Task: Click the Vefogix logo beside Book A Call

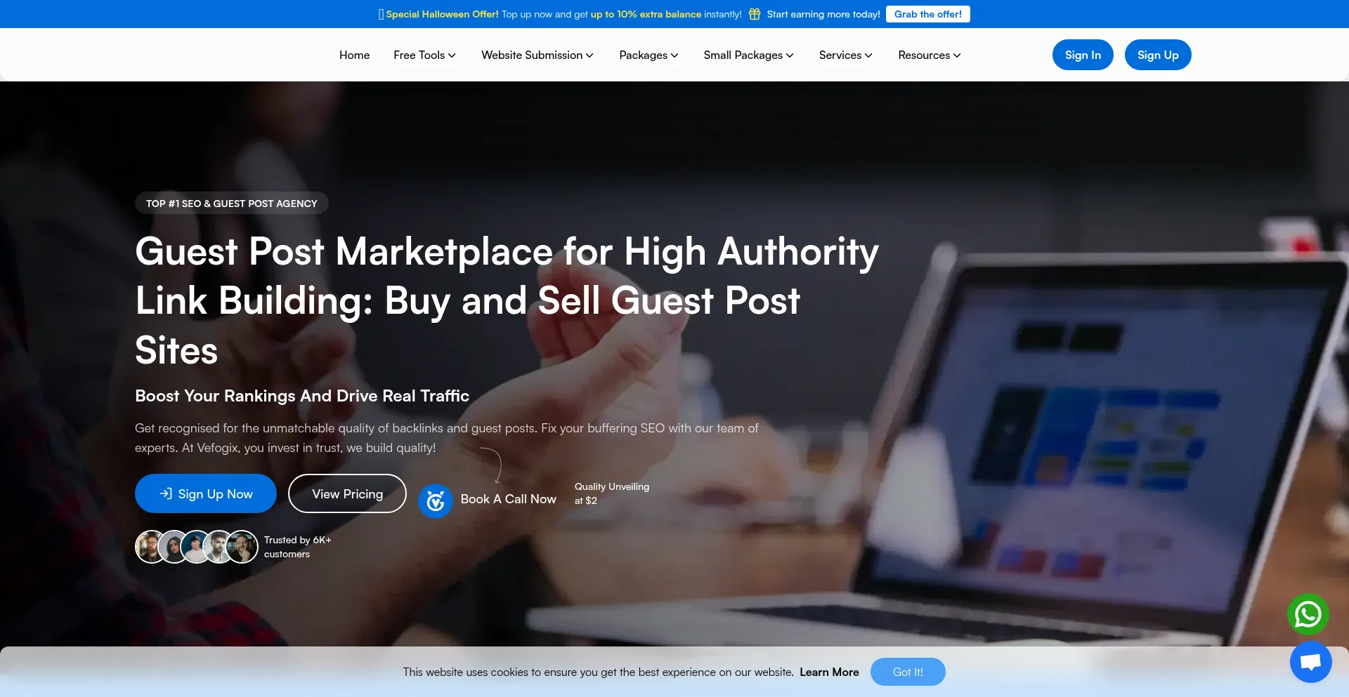Action: pyautogui.click(x=435, y=500)
